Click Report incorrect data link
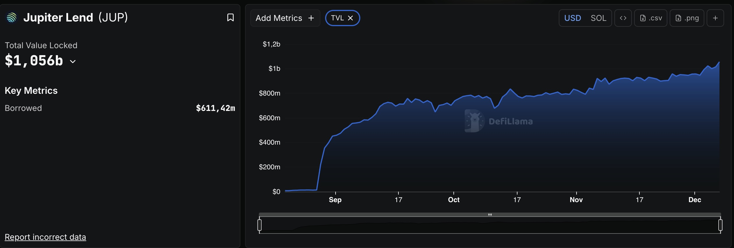This screenshot has width=734, height=248. coord(45,237)
